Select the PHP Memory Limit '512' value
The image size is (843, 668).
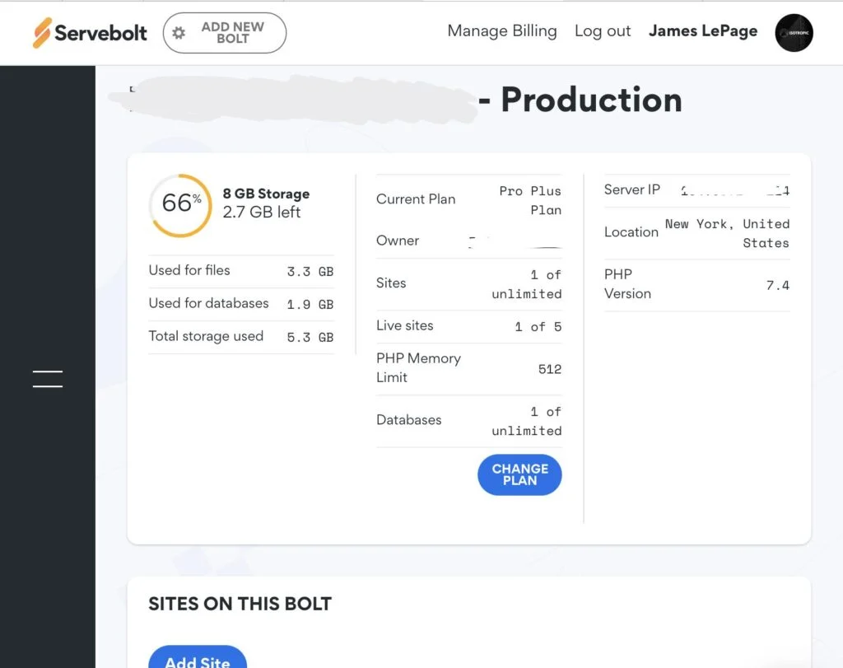tap(550, 369)
